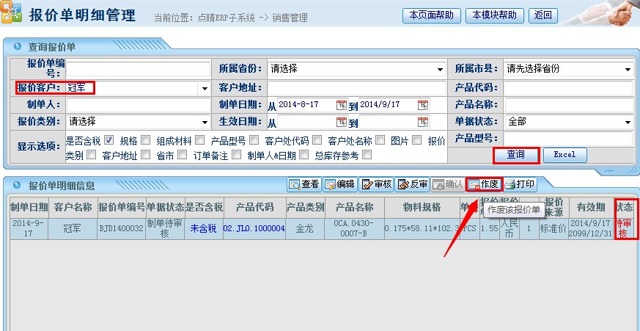Click the 产品名称 input field
640x331 pixels.
point(567,105)
